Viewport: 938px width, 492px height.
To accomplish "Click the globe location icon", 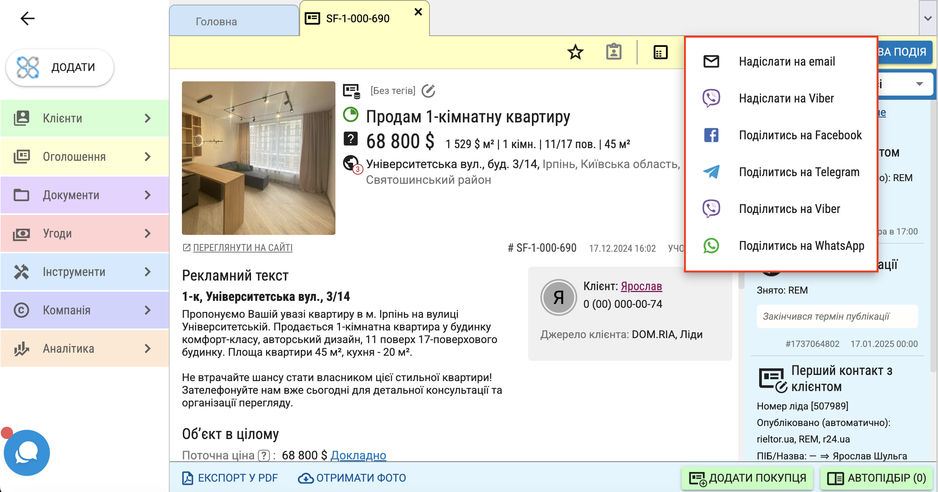I will (x=352, y=164).
